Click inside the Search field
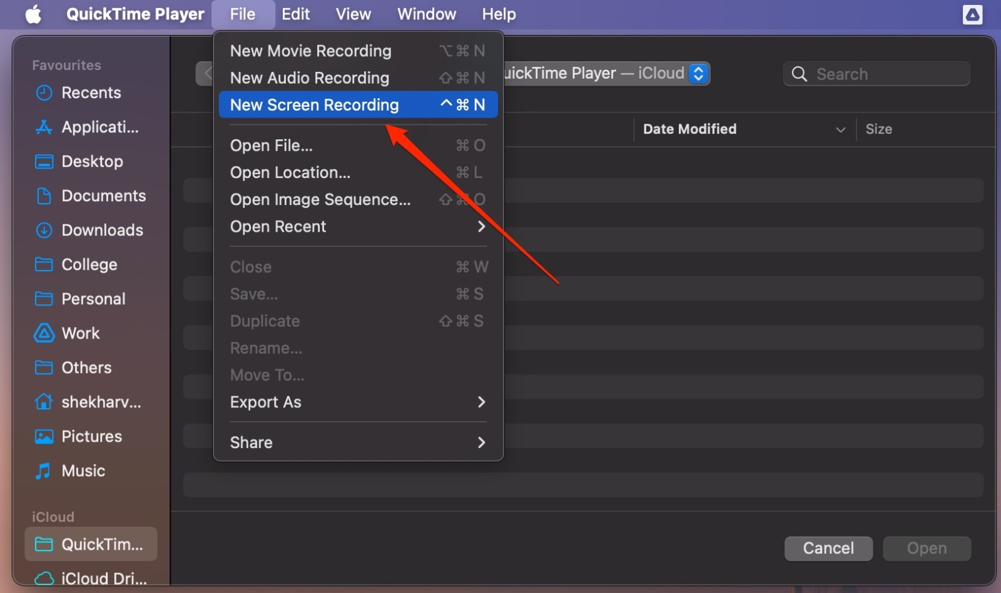 (x=876, y=73)
